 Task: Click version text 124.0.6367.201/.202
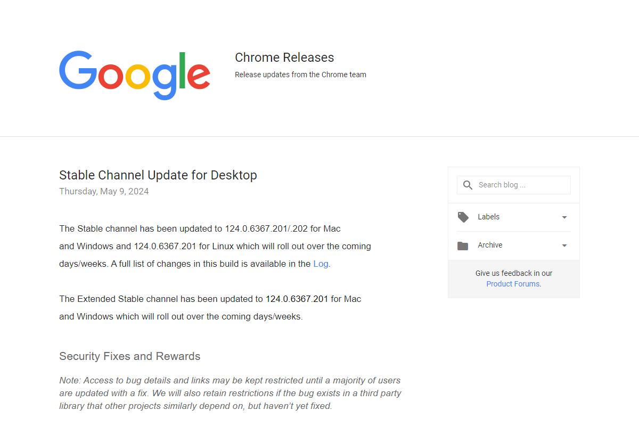(x=266, y=228)
